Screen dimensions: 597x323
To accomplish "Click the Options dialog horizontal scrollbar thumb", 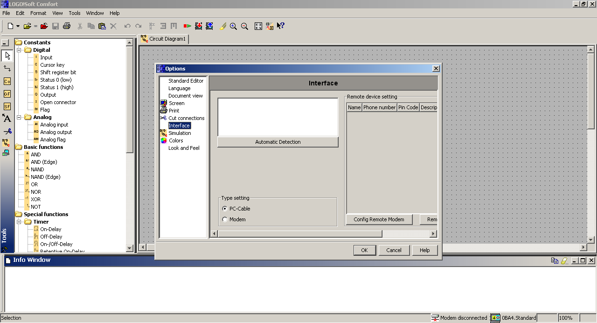I will coord(300,233).
